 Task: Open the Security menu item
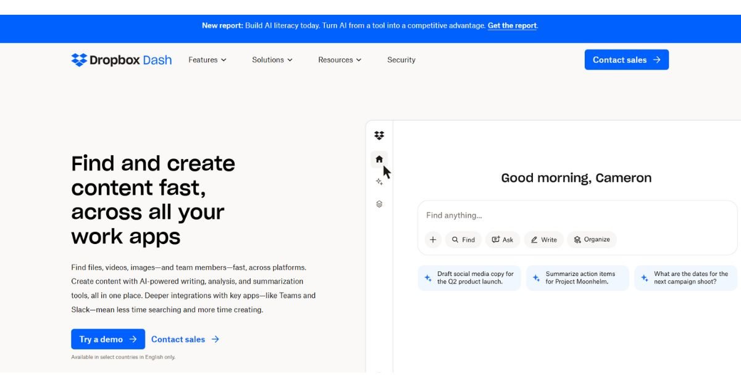click(x=401, y=60)
